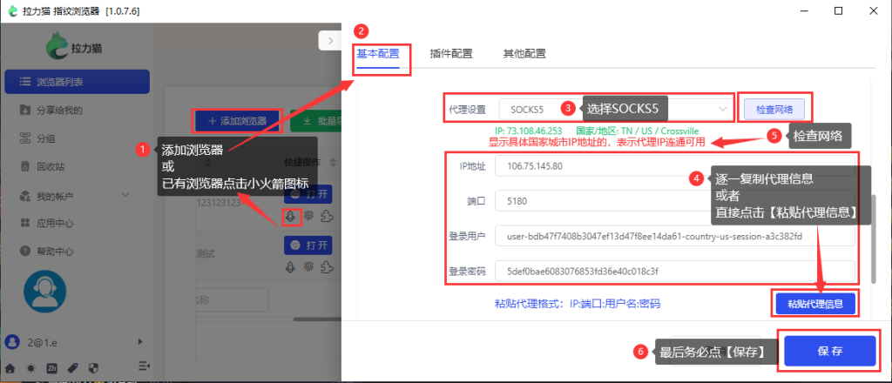Sort by the 快捷操作 column arrows
This screenshot has width=892, height=383.
334,162
